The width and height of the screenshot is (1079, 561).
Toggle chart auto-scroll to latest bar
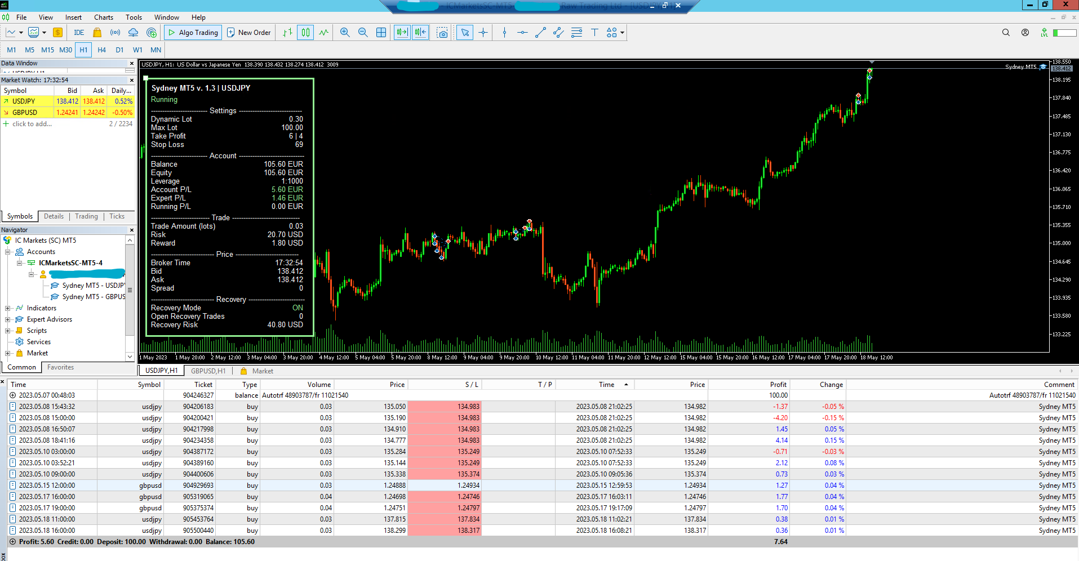click(x=402, y=33)
